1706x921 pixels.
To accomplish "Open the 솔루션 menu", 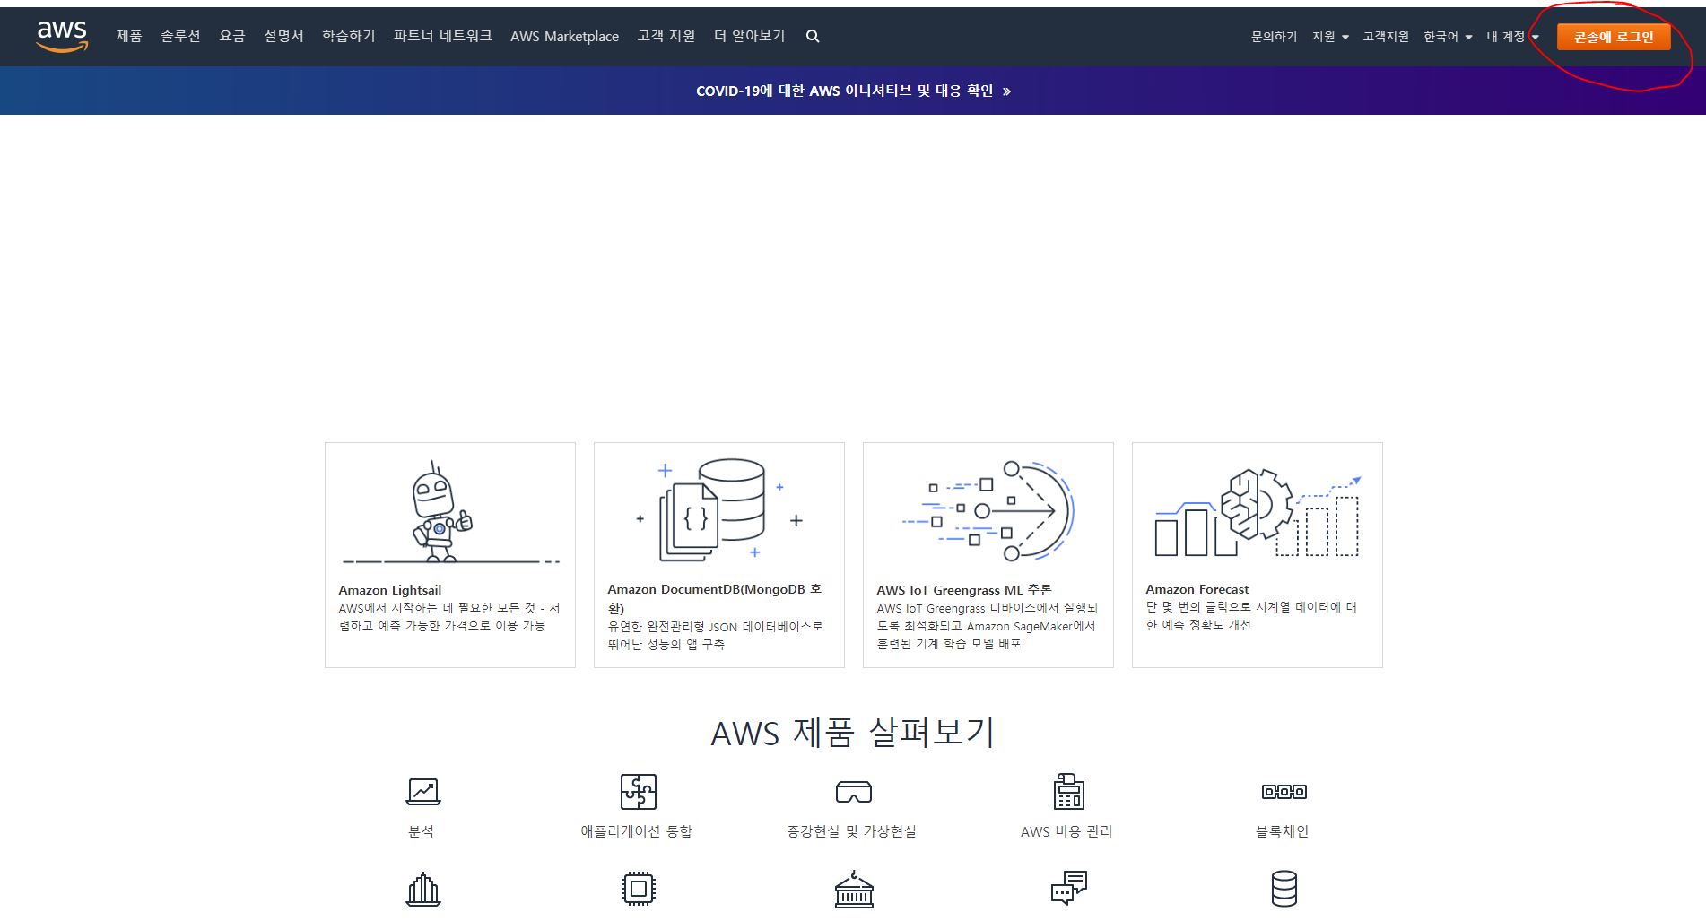I will 180,36.
